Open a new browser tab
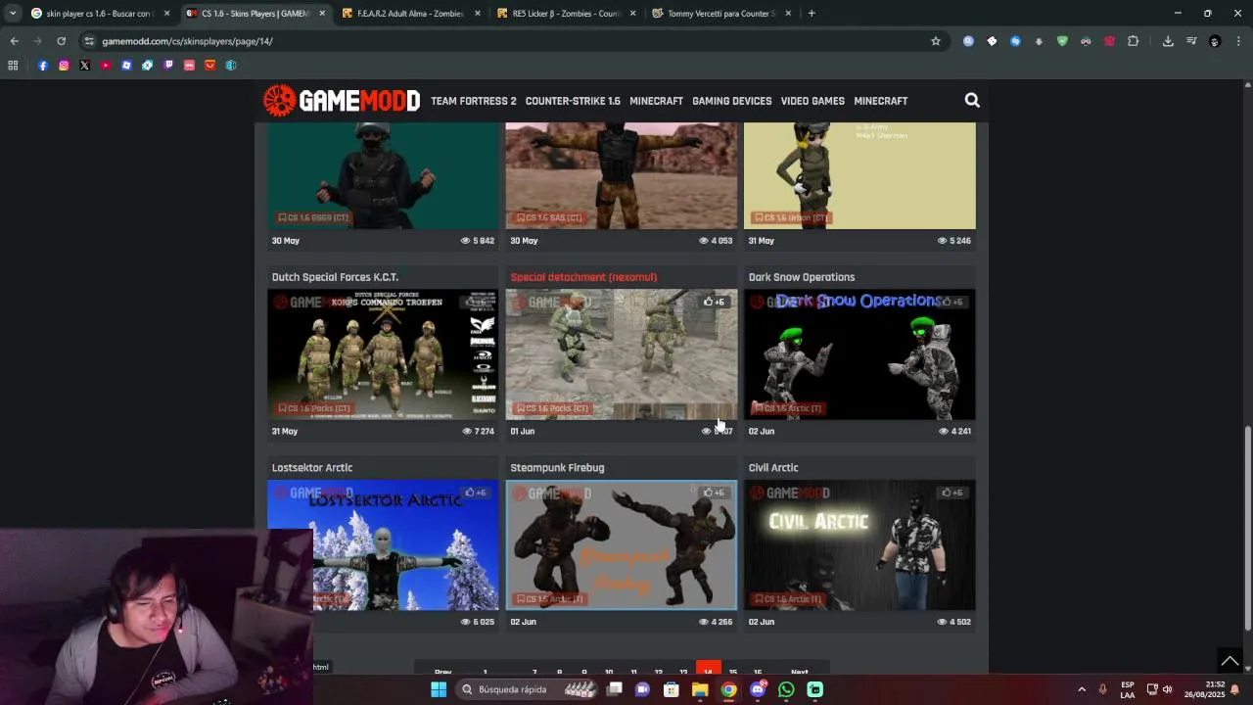 pos(812,14)
